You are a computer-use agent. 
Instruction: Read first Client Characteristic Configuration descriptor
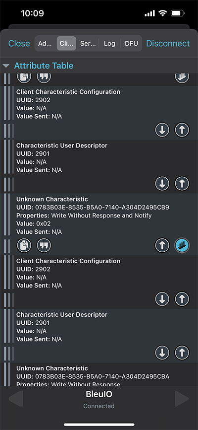pos(162,130)
